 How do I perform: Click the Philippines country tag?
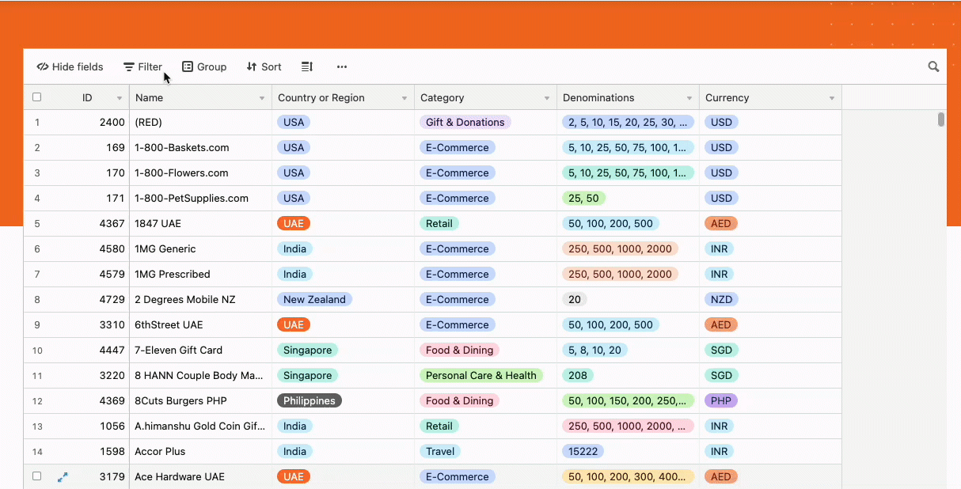pos(309,401)
